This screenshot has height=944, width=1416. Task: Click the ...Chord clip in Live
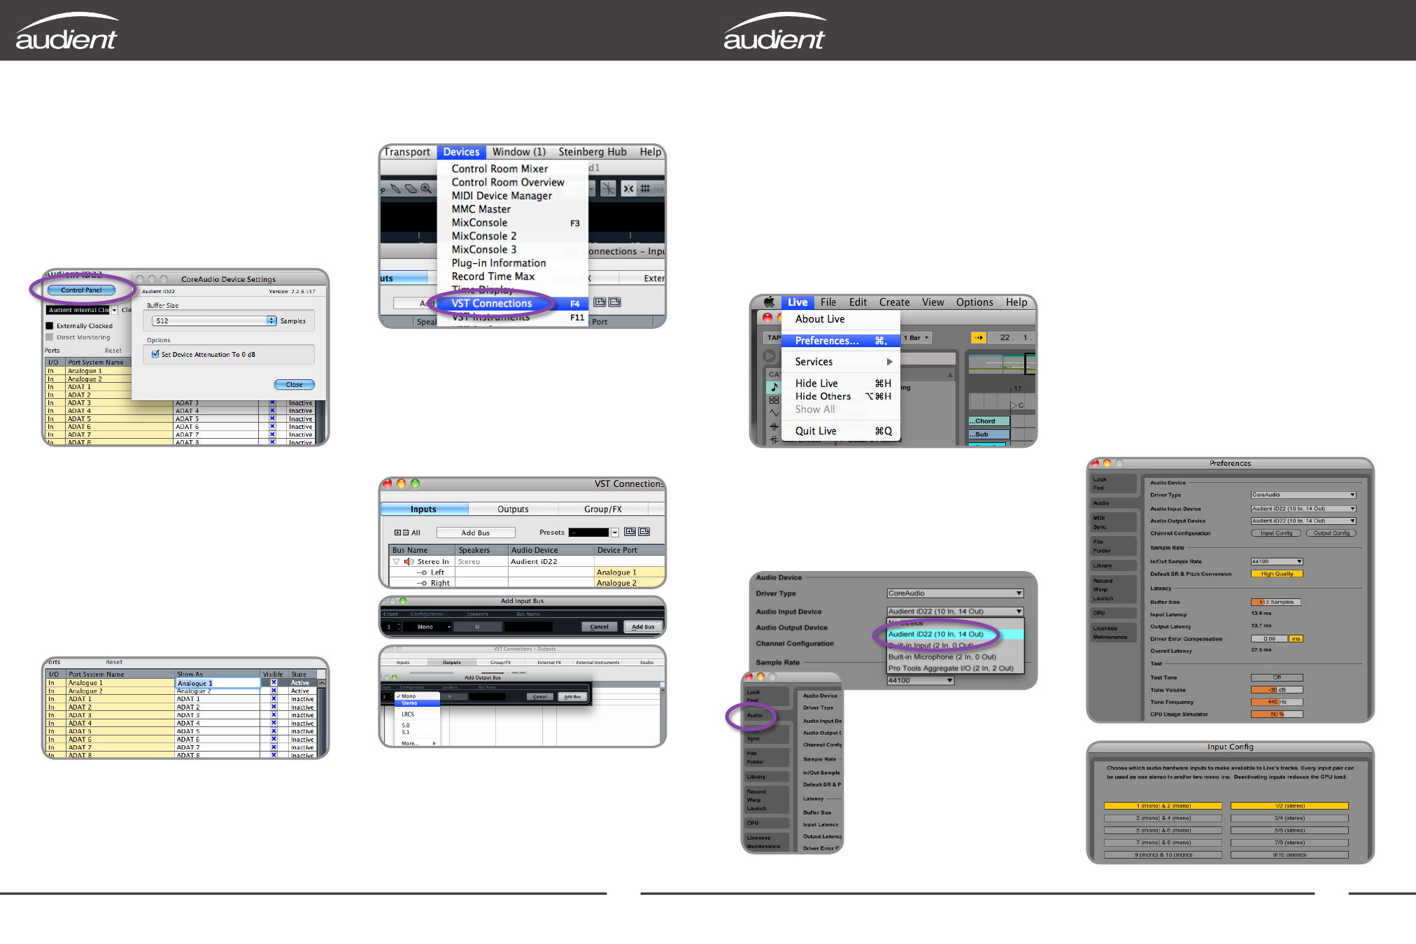click(x=989, y=421)
